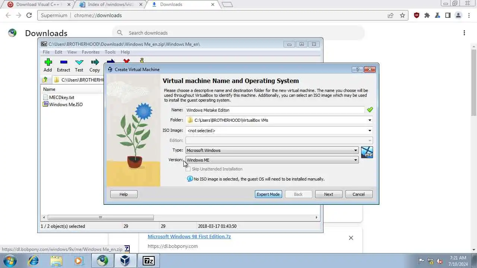Open the Favorites menu in 7-Zip
The image size is (477, 268).
click(x=91, y=52)
